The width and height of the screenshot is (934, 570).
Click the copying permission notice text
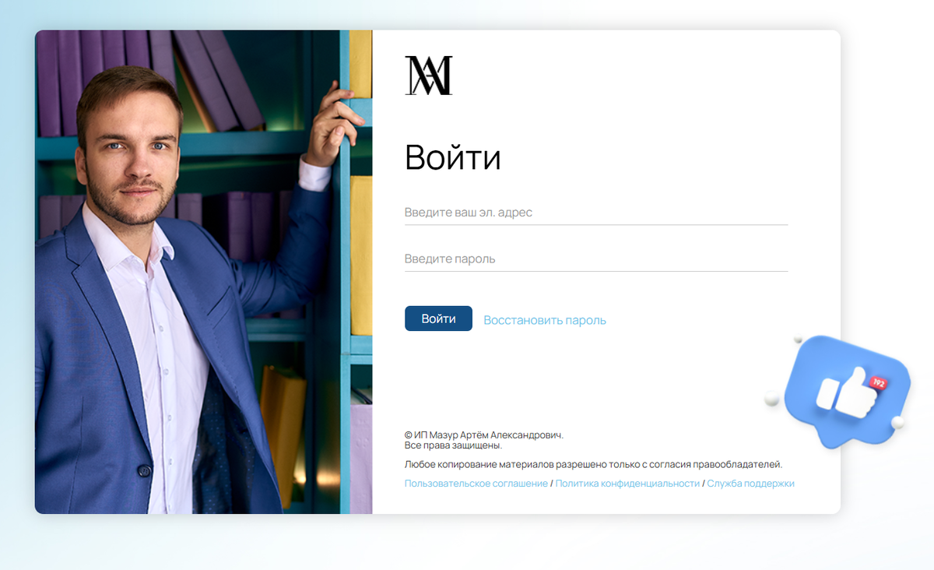[x=593, y=464]
